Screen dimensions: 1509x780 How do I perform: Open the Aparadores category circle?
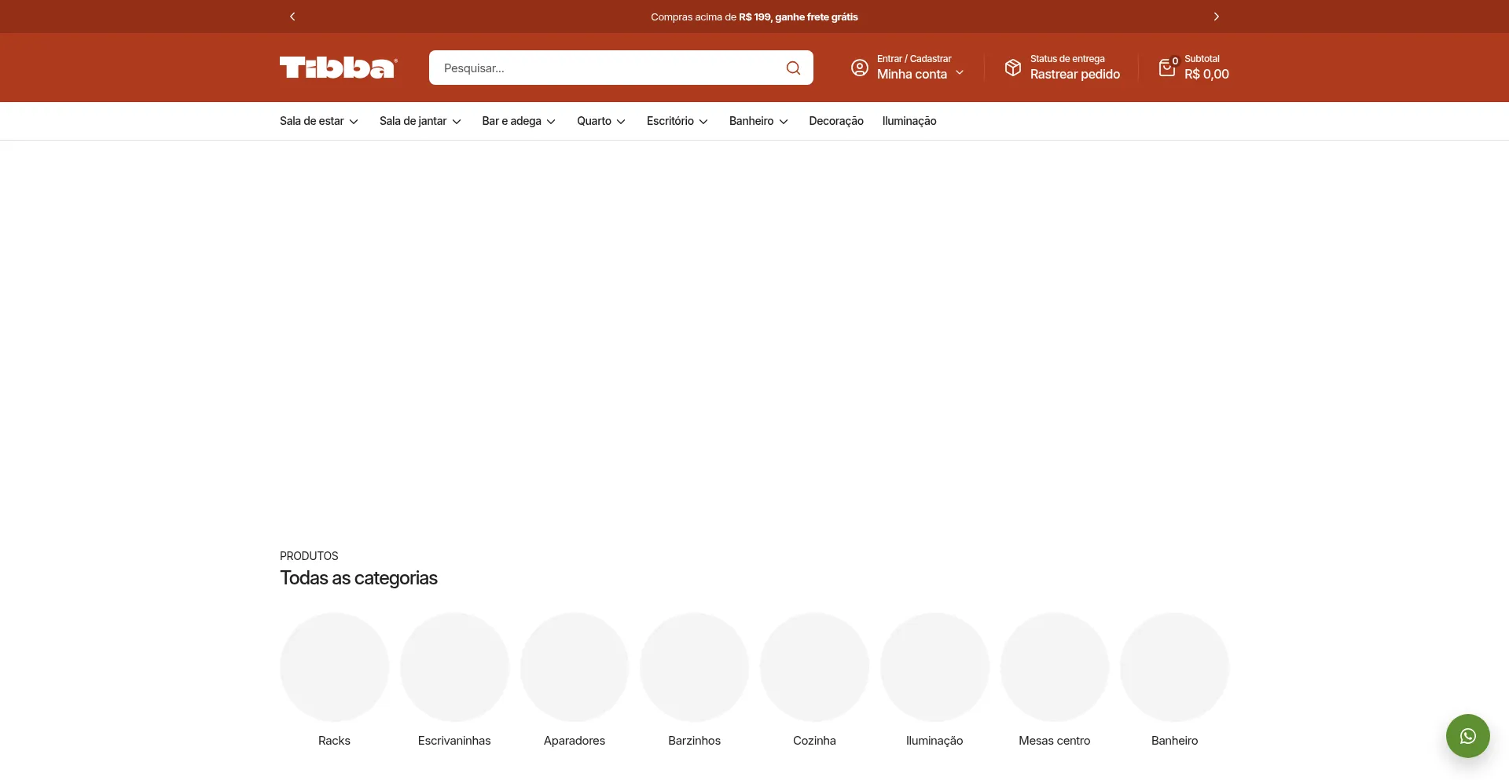pos(575,667)
